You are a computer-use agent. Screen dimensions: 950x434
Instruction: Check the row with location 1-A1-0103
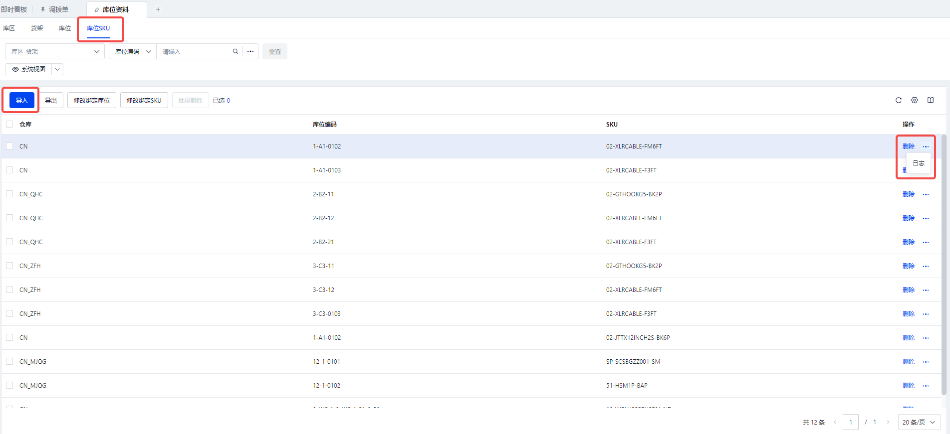tap(9, 170)
